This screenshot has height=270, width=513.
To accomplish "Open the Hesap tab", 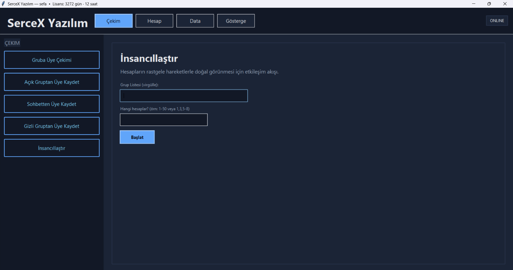I will pos(154,21).
